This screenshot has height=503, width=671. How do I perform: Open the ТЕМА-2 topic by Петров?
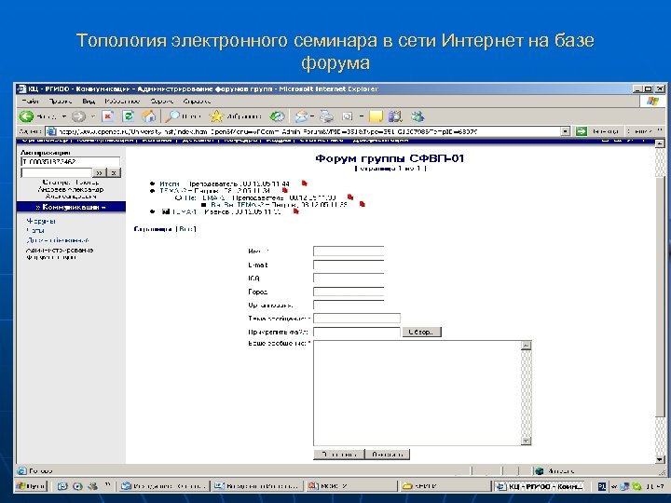click(173, 191)
